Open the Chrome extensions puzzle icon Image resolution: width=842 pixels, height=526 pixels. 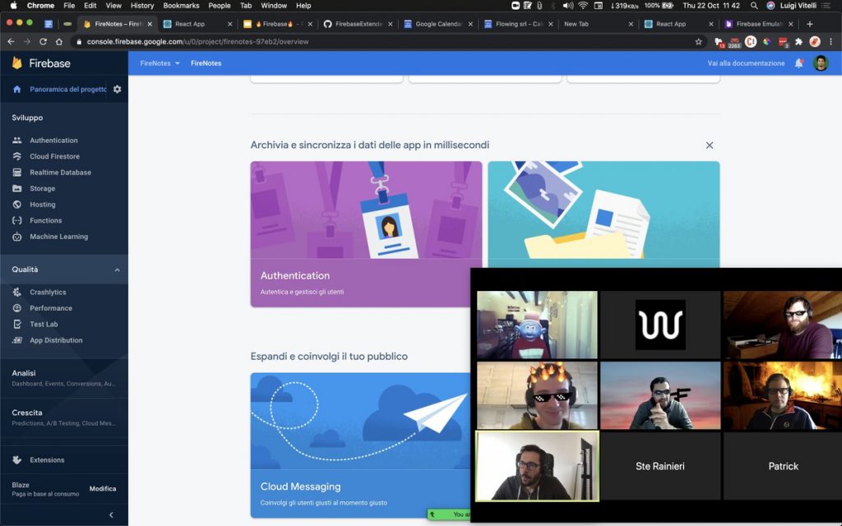tap(798, 41)
